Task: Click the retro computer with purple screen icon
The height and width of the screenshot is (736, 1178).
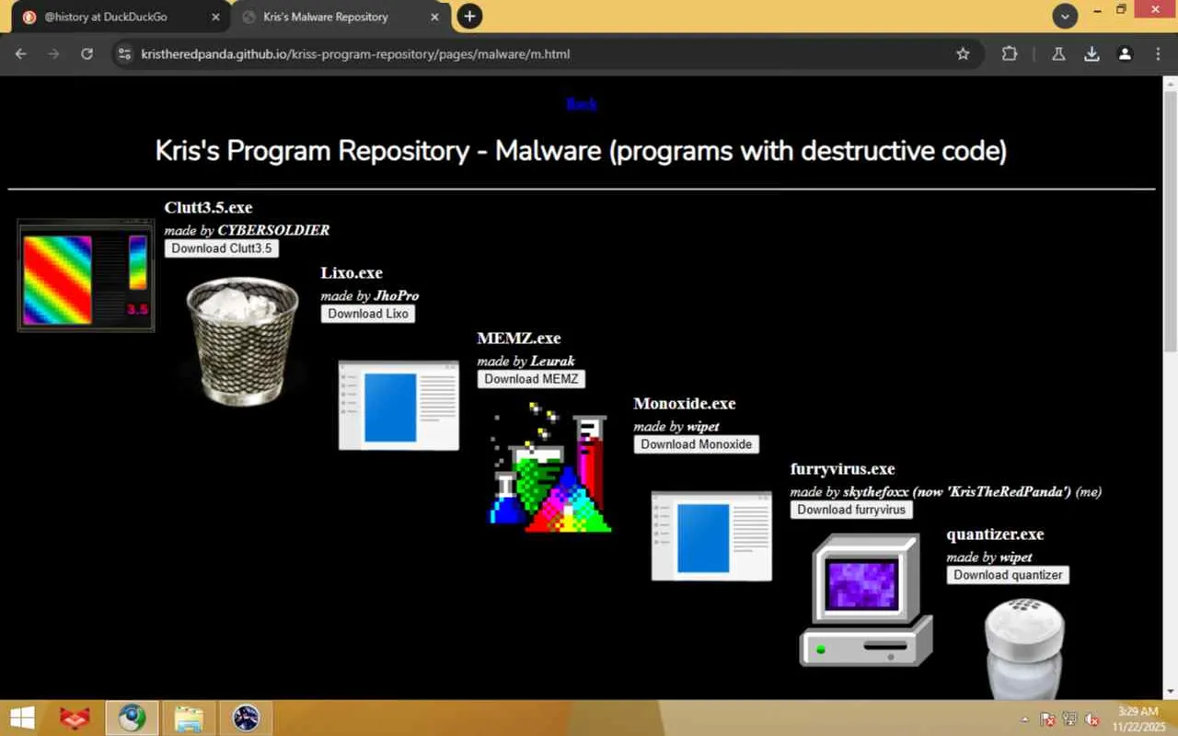Action: point(866,600)
